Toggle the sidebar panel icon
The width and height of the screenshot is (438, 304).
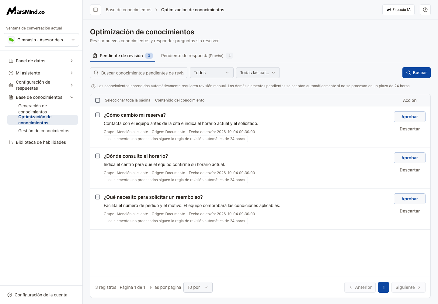click(96, 10)
